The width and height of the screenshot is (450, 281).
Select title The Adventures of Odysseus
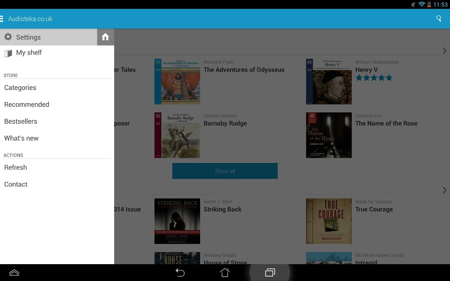coord(244,70)
